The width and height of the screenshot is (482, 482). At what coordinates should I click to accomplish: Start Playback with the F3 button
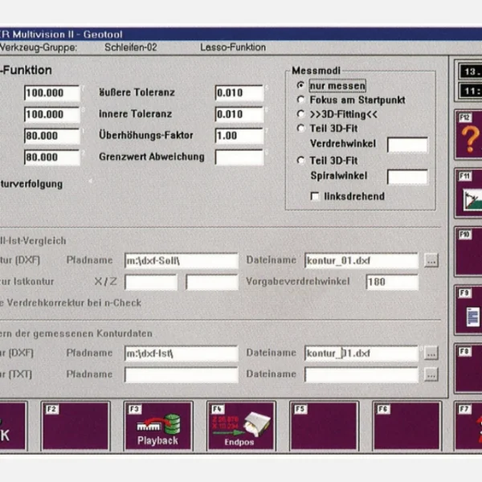(x=157, y=426)
